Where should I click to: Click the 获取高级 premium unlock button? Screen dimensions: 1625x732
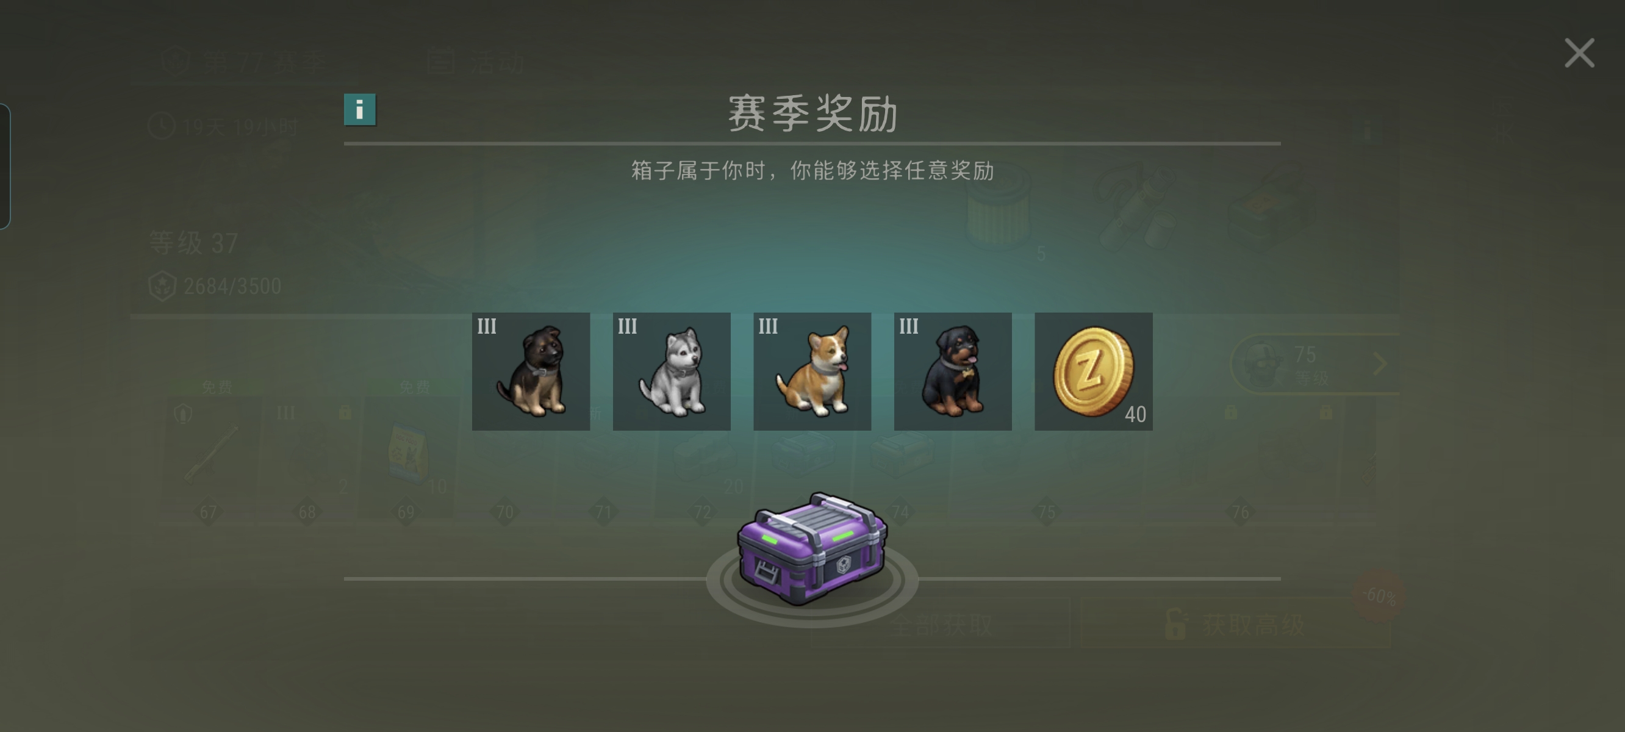pos(1235,625)
